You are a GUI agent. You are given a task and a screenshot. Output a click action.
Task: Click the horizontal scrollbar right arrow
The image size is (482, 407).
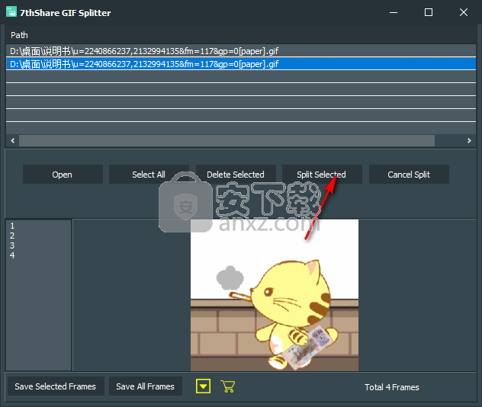[469, 141]
